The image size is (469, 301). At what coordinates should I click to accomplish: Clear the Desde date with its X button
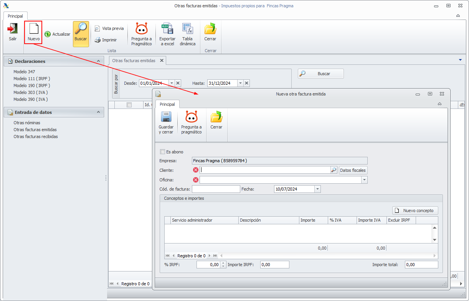pyautogui.click(x=178, y=83)
